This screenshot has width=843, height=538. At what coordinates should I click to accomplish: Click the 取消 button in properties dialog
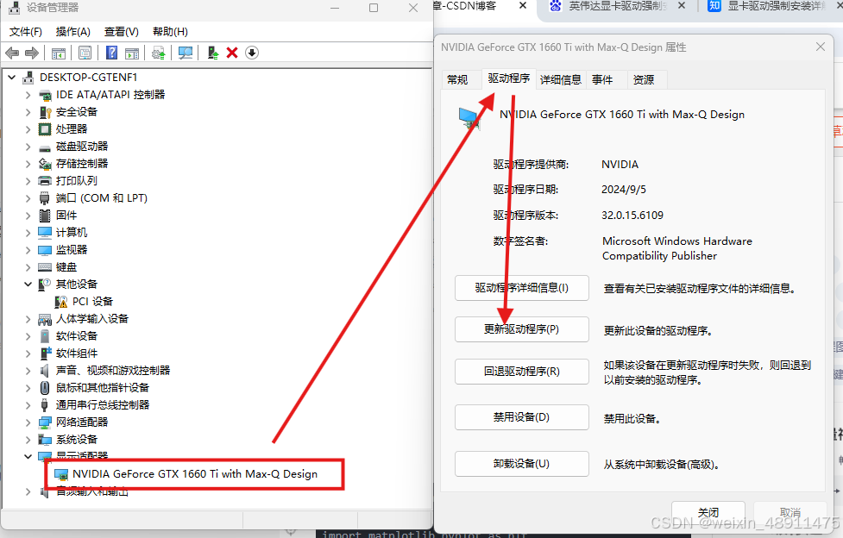[790, 512]
